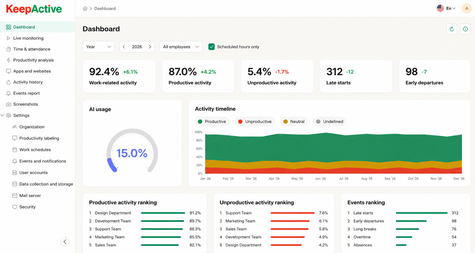Open Productivity analysis menu item
The height and width of the screenshot is (253, 475).
[x=37, y=60]
